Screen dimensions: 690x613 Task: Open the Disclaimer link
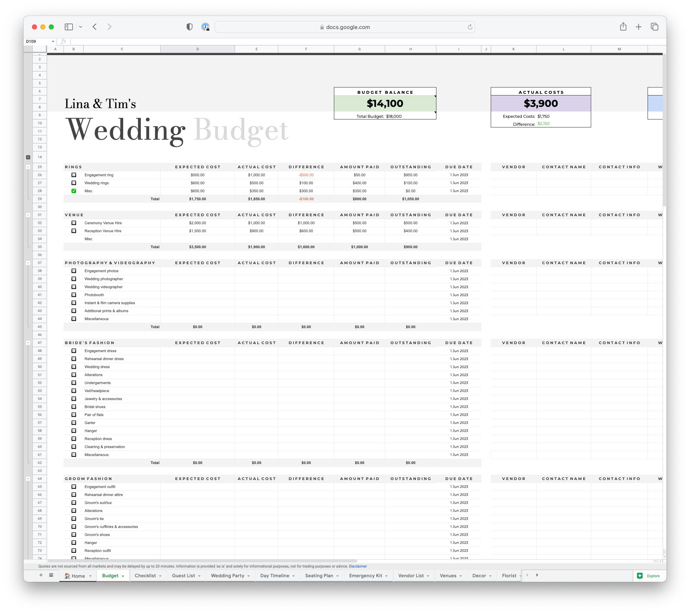click(358, 566)
